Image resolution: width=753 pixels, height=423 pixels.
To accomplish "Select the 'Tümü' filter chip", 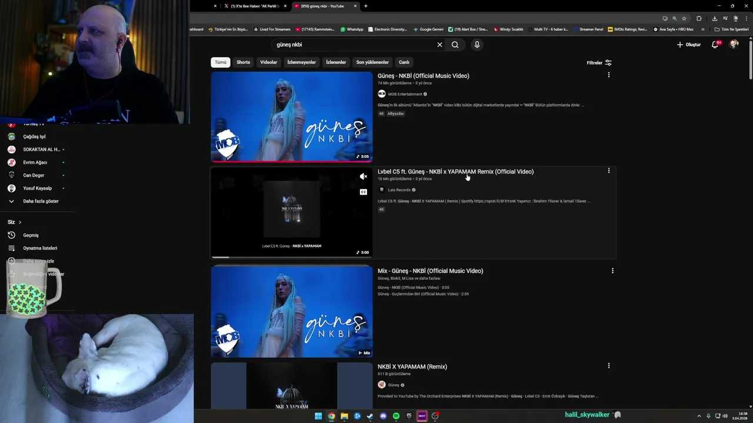I will [221, 62].
